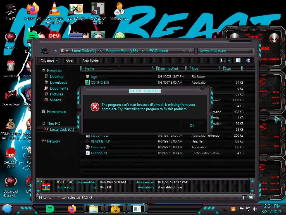Change view with the view icon button

pos(223,60)
